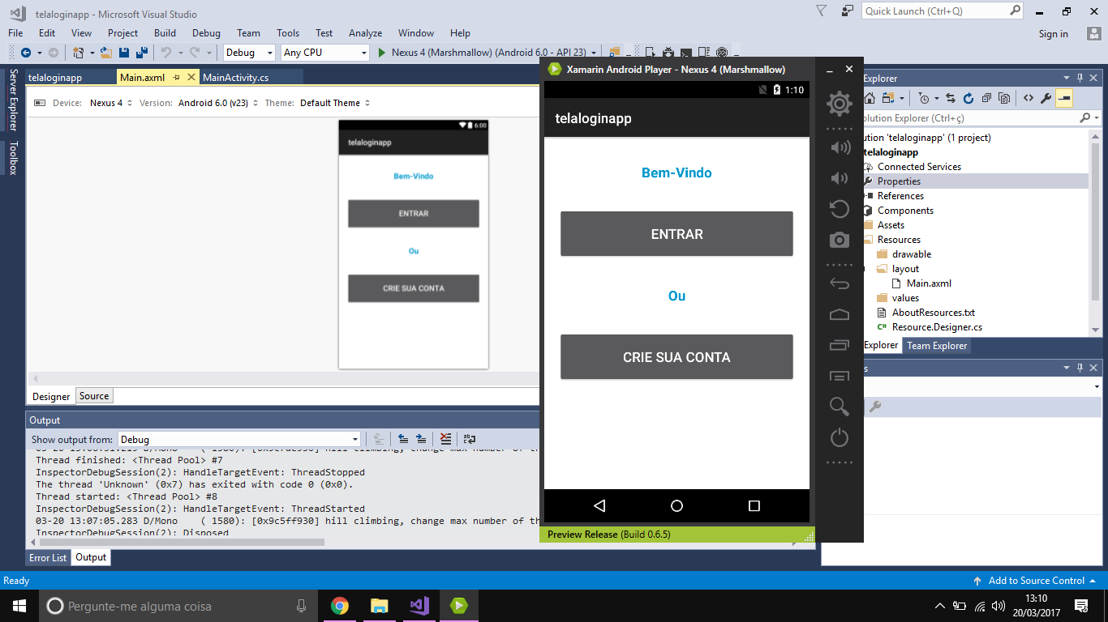This screenshot has width=1108, height=622.
Task: Click the Save All toolbar icon
Action: (x=142, y=53)
